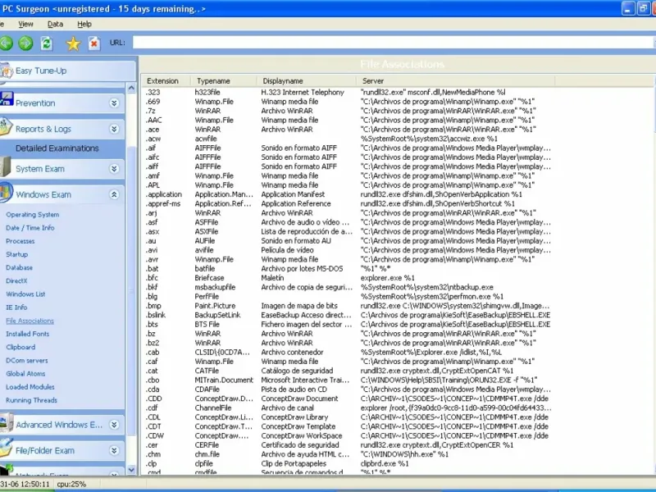Open the Database link
The image size is (656, 492).
19,267
